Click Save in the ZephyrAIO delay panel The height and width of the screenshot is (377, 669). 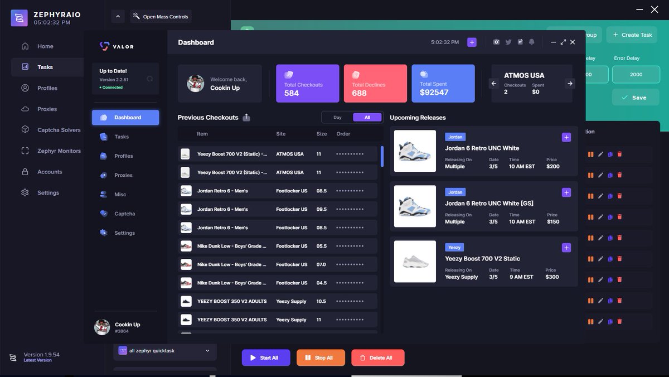click(x=636, y=98)
